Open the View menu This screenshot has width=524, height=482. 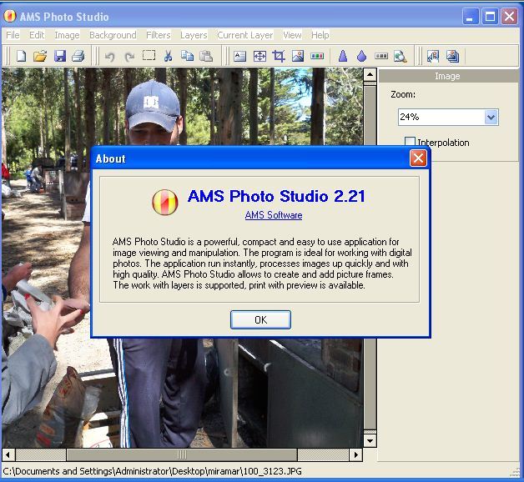tap(292, 35)
